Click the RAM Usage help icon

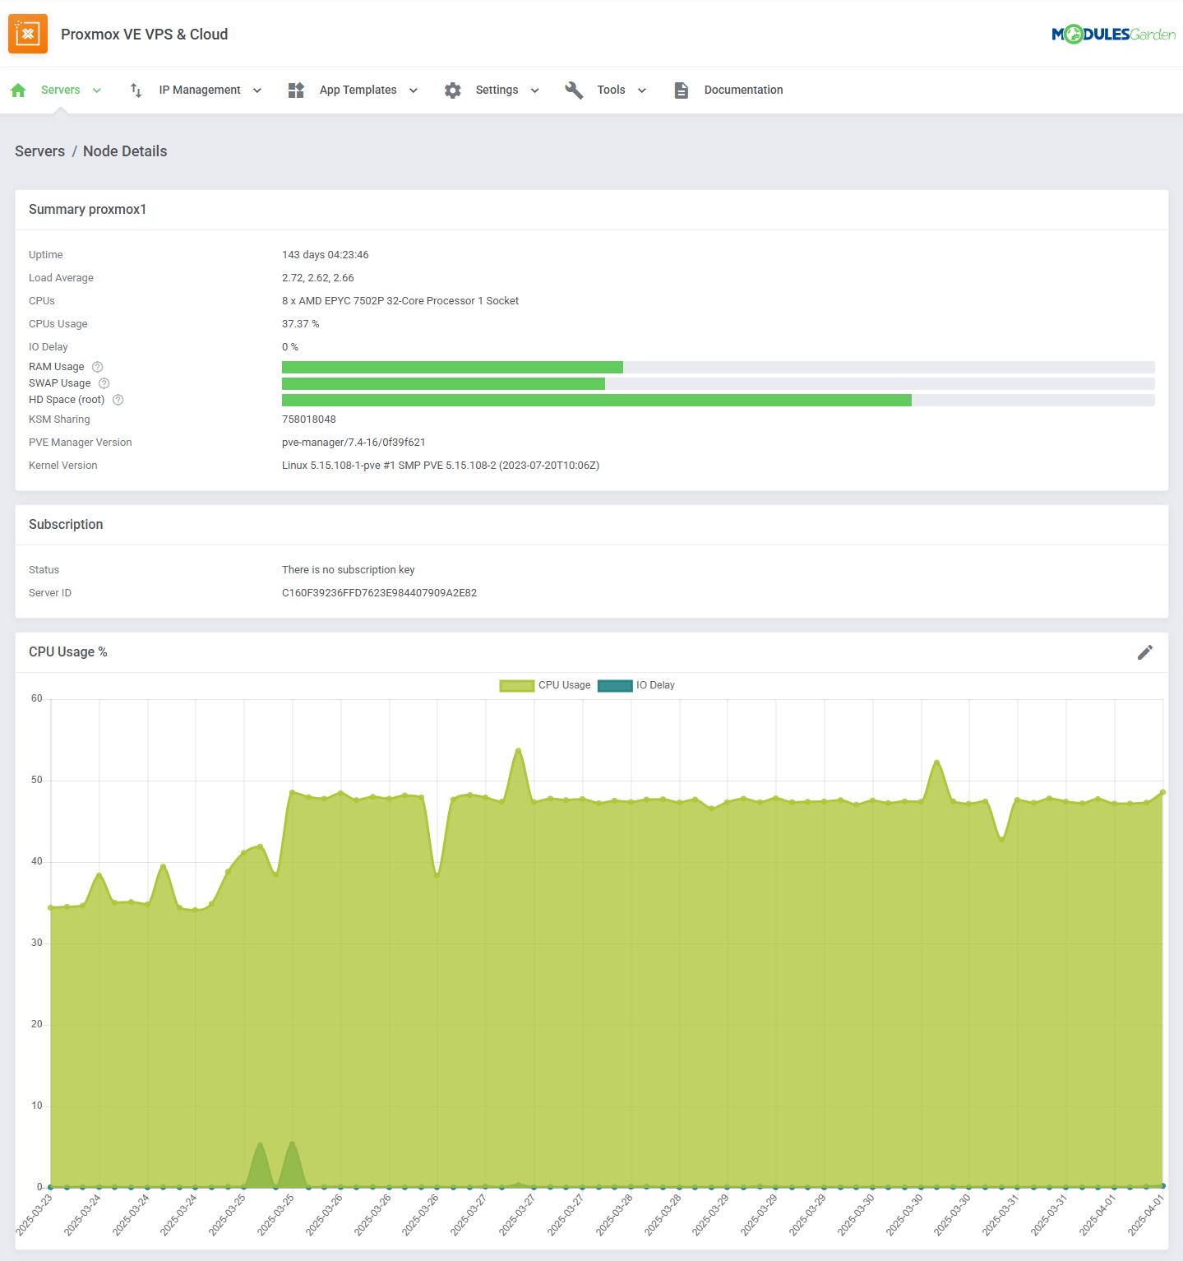coord(98,367)
